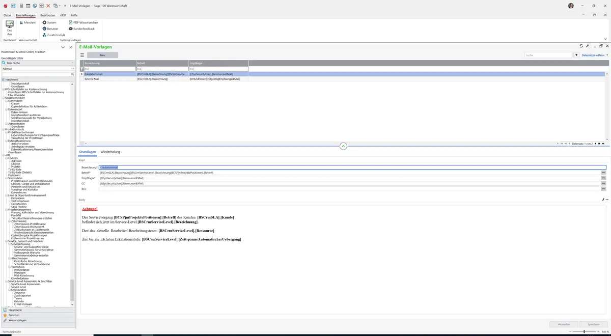Open Kundenfeedback in the ribbon

tap(81, 29)
